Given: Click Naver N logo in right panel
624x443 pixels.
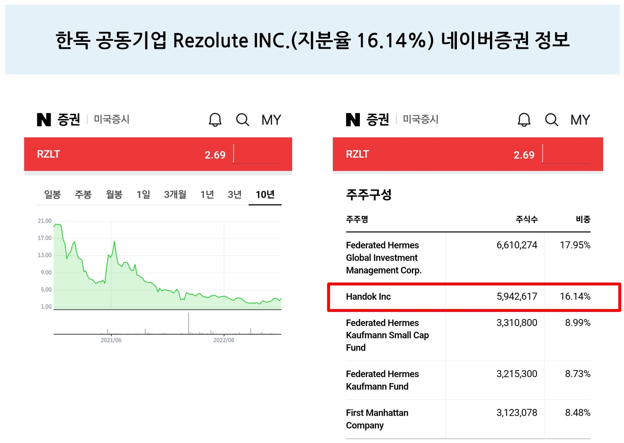Looking at the screenshot, I should coord(353,120).
